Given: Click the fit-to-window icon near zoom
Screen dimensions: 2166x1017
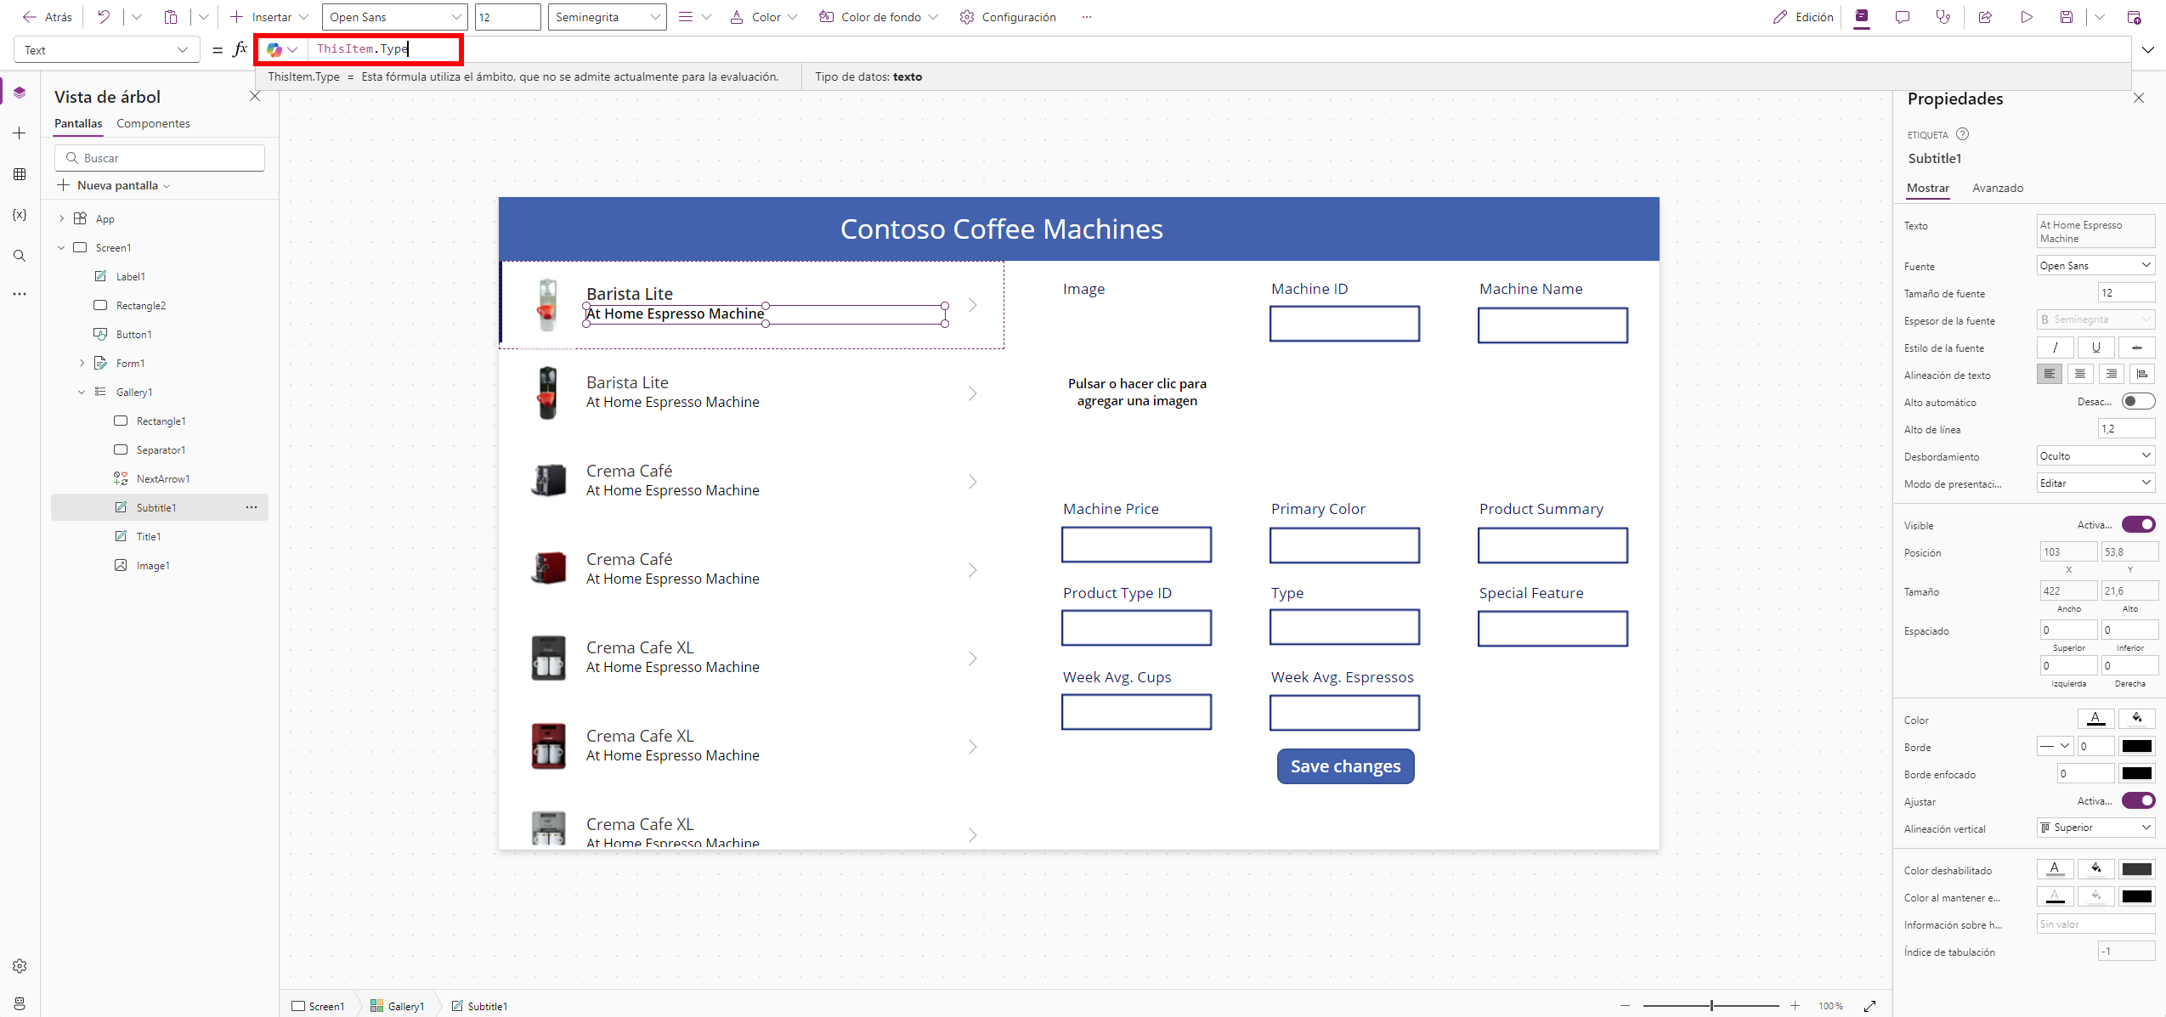Looking at the screenshot, I should pos(1869,1006).
